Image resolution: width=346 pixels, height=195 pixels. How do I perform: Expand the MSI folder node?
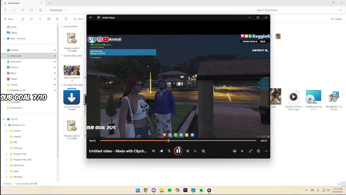[x=7, y=142]
